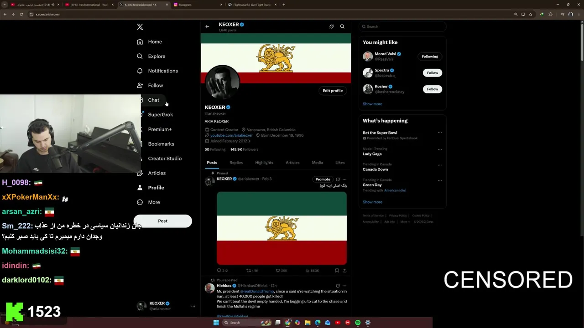The width and height of the screenshot is (584, 328).
Task: Switch to the Articles profile tab
Action: (292, 163)
